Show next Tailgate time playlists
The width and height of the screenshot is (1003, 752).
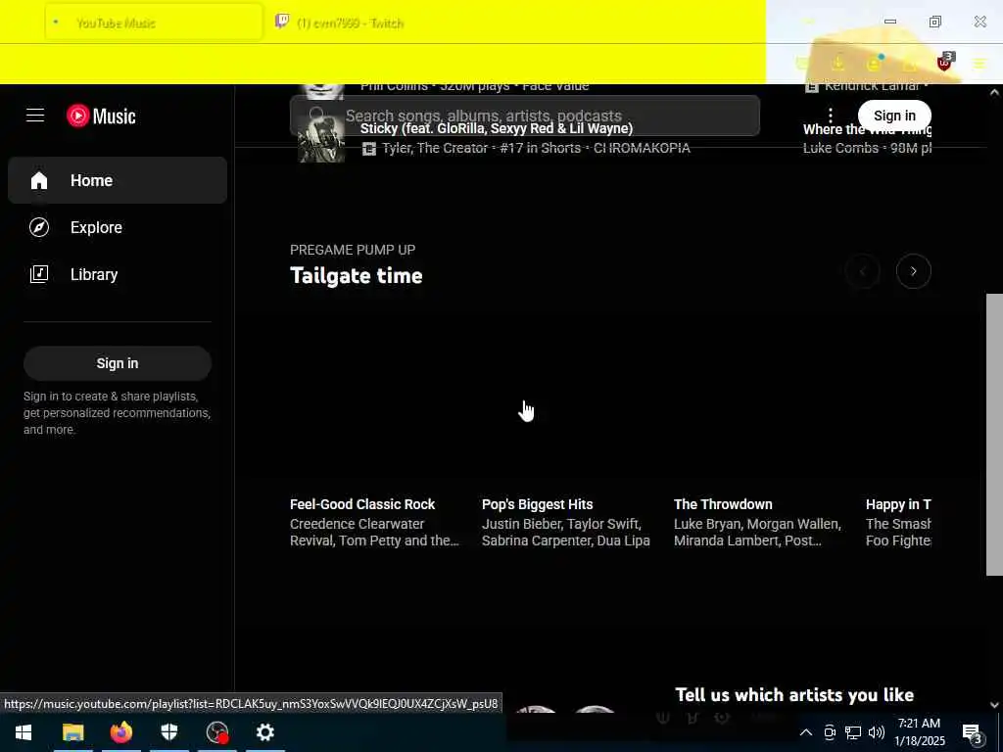tap(914, 272)
